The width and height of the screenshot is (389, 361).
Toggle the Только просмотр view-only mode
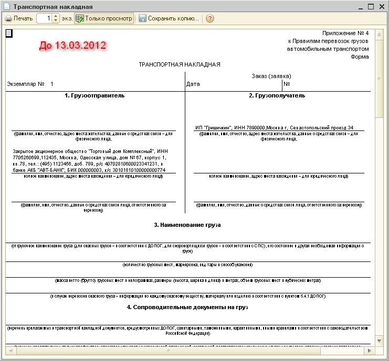(x=104, y=18)
